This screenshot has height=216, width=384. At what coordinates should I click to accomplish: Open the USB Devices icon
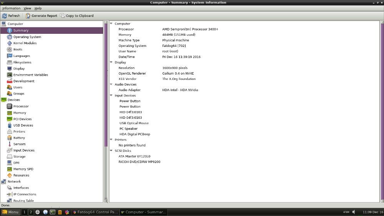10,125
